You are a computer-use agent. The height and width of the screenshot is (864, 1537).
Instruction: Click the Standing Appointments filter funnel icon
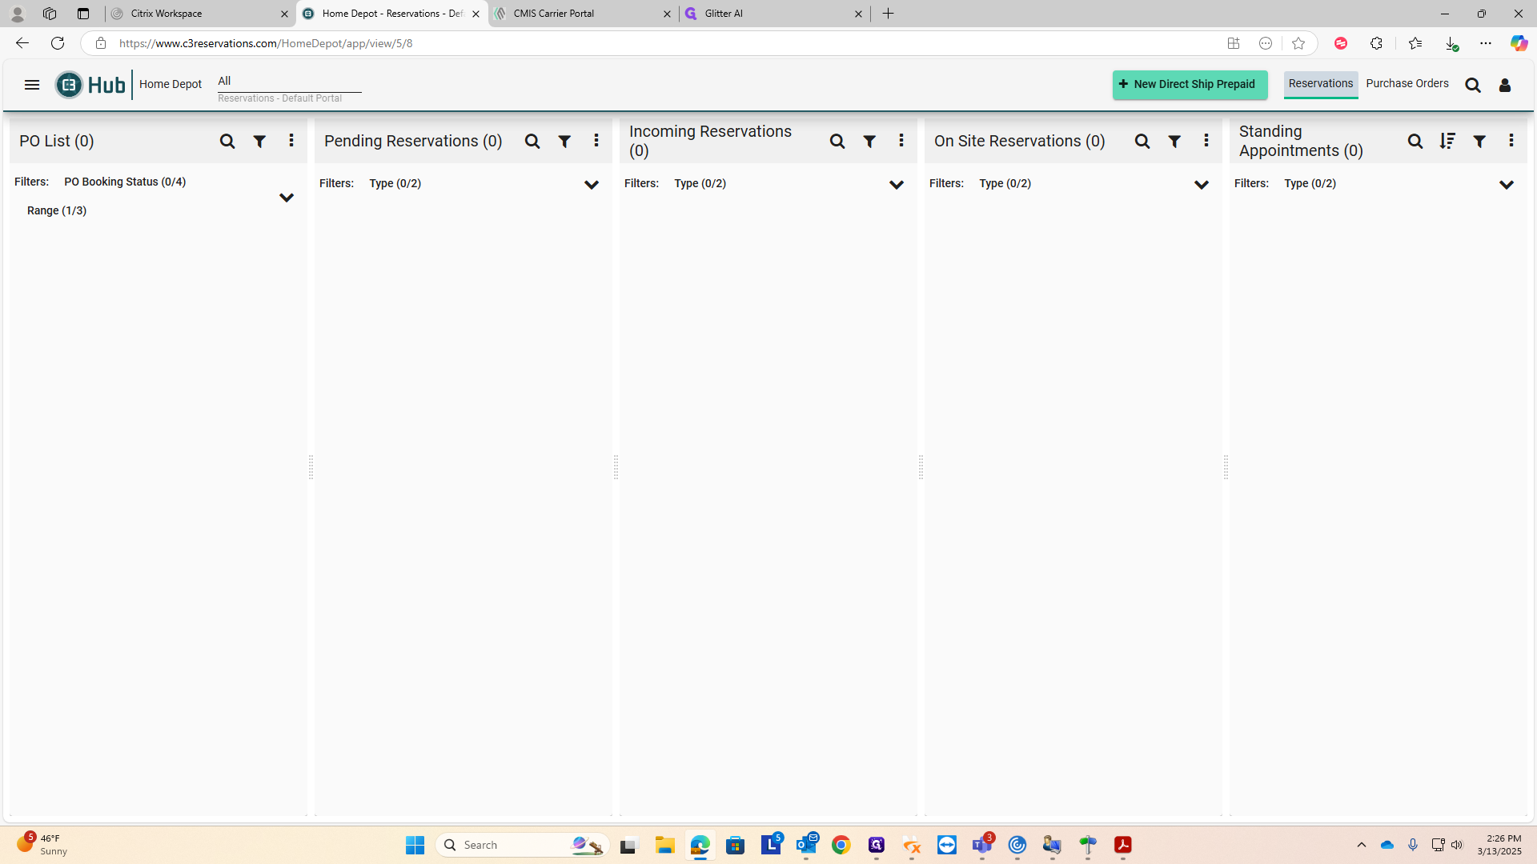click(x=1479, y=142)
